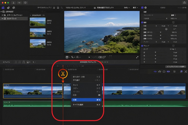This screenshot has height=125, width=188.
Task: Expand the 2024-05-01 event triangle
Action: click(x=2, y=18)
